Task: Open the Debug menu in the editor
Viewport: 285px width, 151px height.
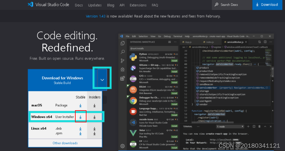Action: tap(167, 37)
